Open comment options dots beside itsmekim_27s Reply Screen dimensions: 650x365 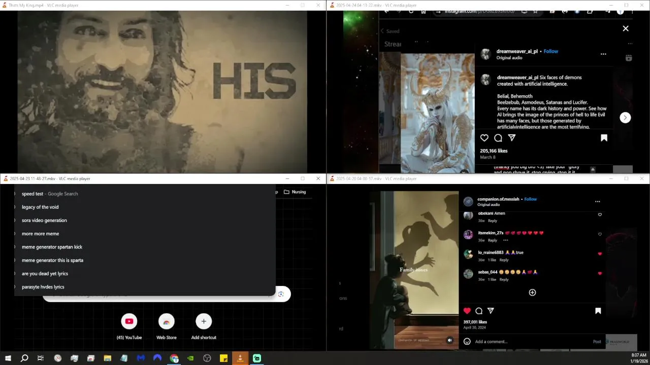[x=505, y=240]
